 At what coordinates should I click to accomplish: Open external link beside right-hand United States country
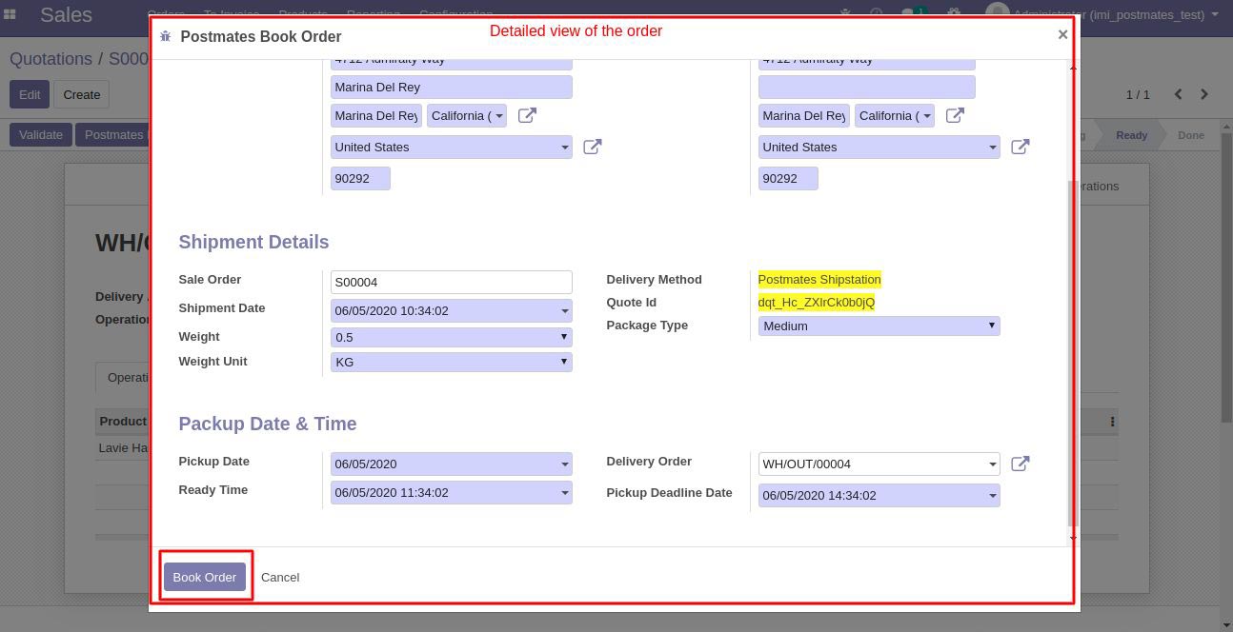tap(1021, 147)
